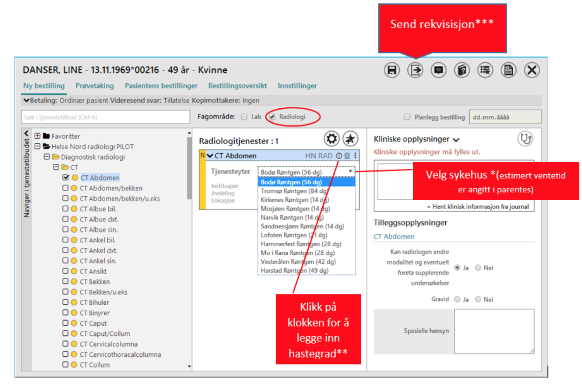
Task: Open radiology service settings gear
Action: pos(332,139)
